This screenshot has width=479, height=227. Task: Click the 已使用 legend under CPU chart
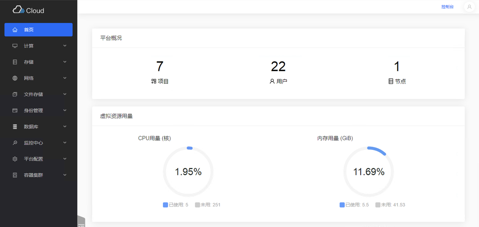[175, 205]
